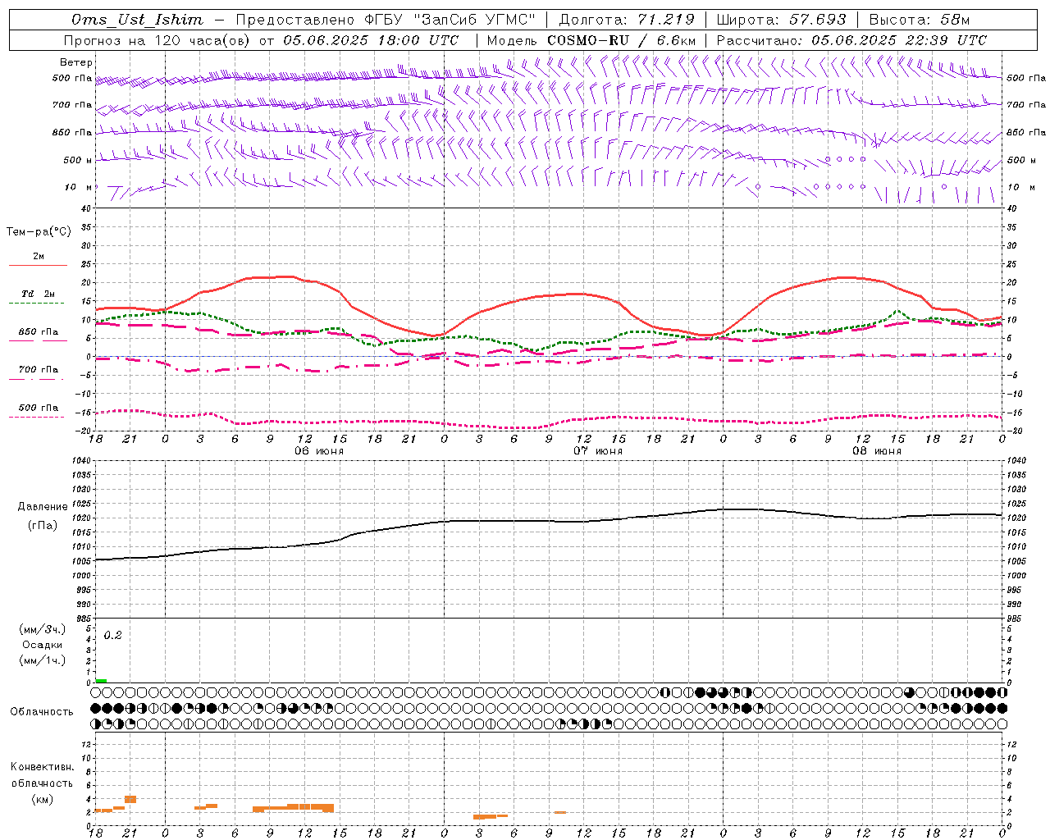
Task: Click the model name COSMO-RU / 6.6км
Action: 621,40
